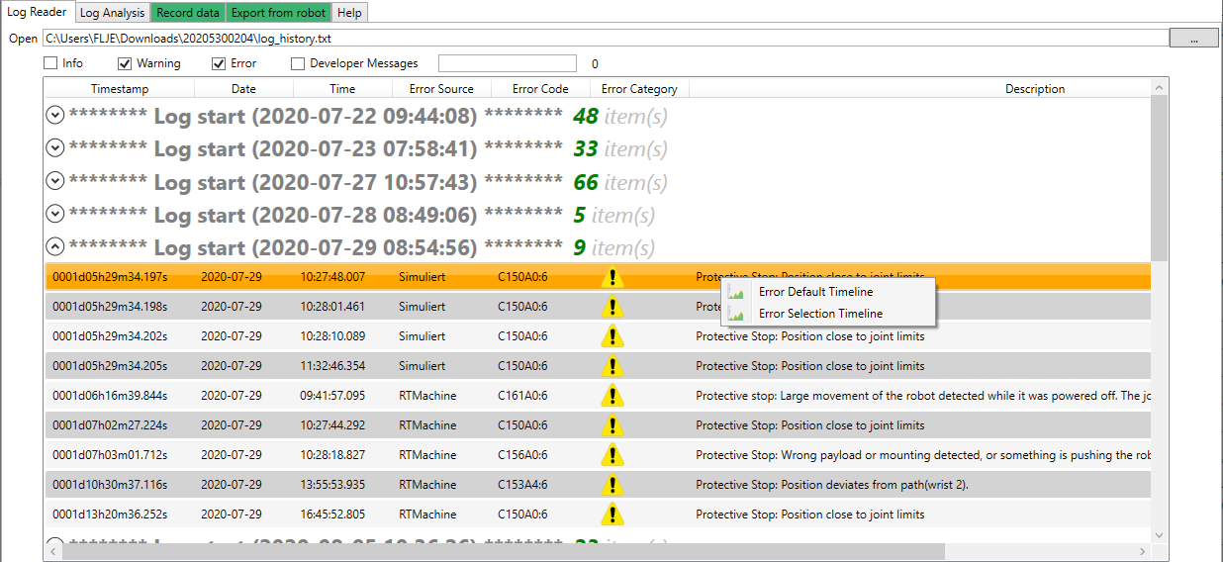
Task: Collapse the 2020-07-29 08:54:56 log group
Action: click(55, 247)
